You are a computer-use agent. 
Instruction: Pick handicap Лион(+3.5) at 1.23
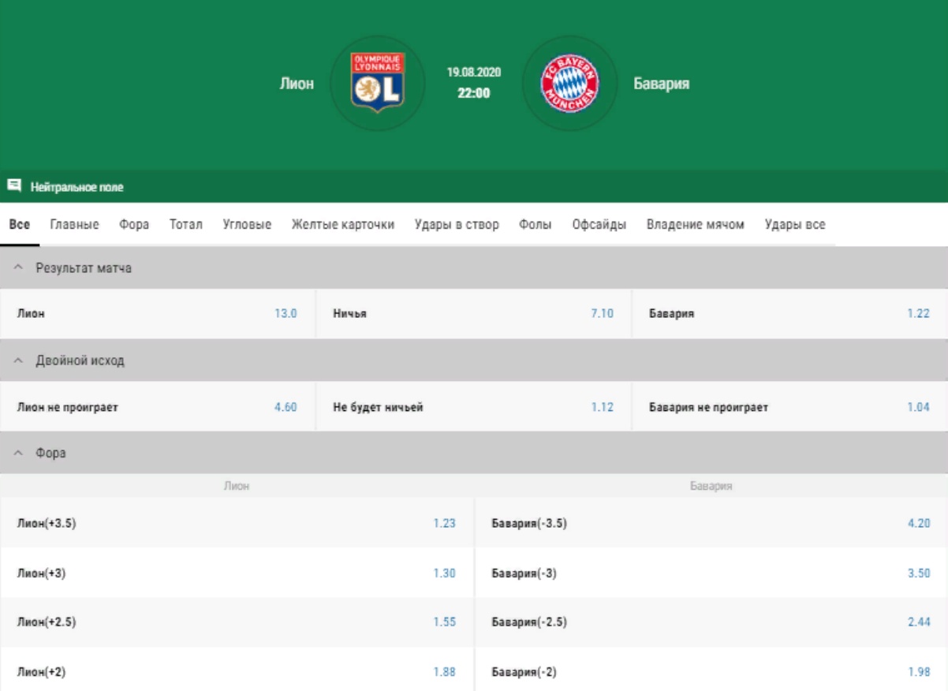pos(237,523)
